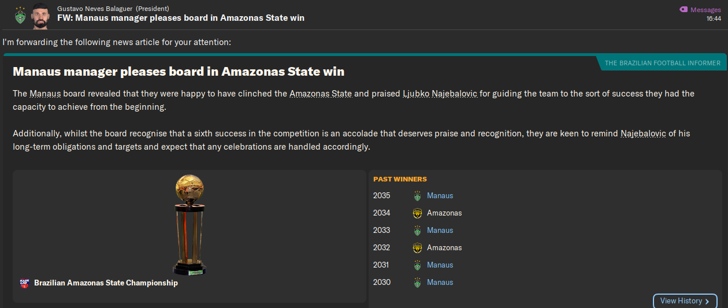Open the 2030 winner Manaus link
The height and width of the screenshot is (308, 728).
[x=440, y=283]
